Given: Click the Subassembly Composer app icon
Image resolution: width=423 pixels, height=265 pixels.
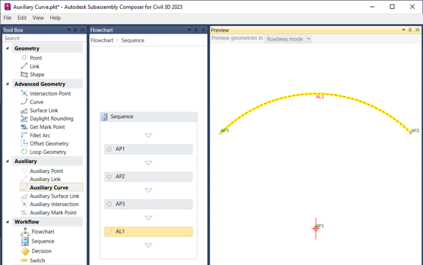Looking at the screenshot, I should point(7,7).
